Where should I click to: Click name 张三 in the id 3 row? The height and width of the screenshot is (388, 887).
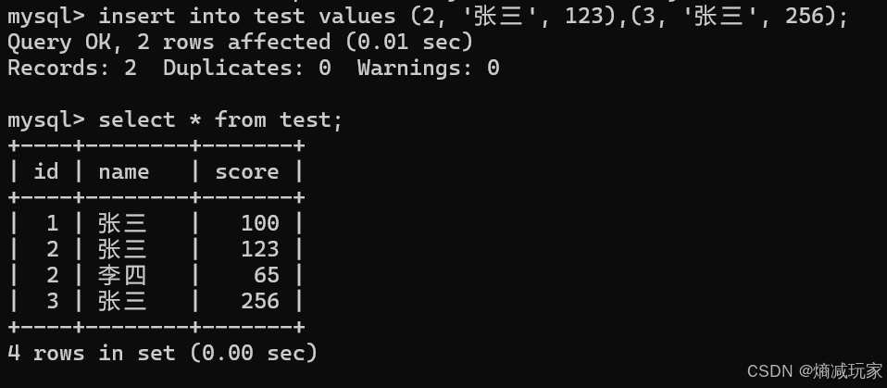pyautogui.click(x=122, y=301)
